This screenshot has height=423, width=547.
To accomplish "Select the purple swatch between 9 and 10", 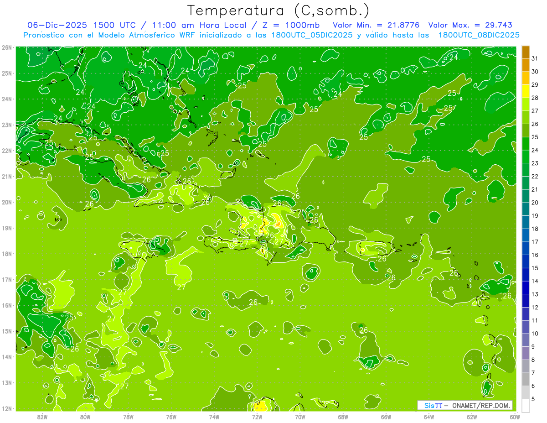I will (x=526, y=340).
